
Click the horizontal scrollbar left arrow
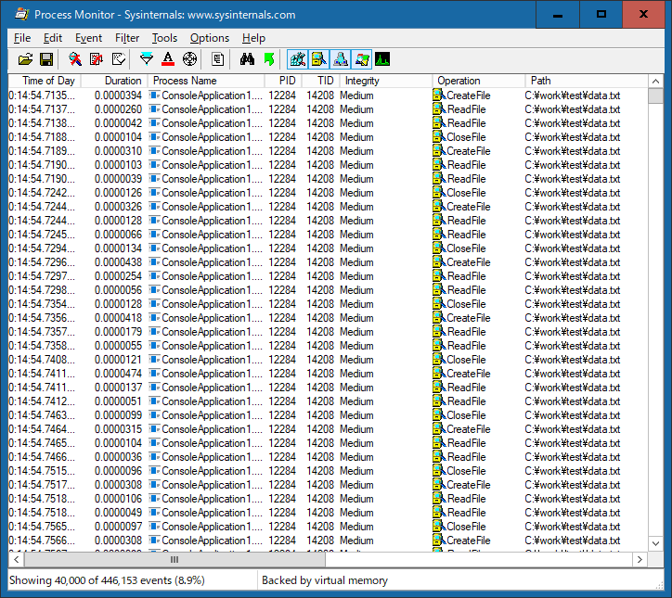17,559
